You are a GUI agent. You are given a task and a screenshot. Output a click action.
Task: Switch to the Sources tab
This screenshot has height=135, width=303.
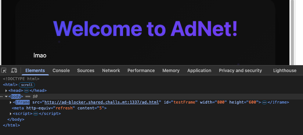click(86, 71)
